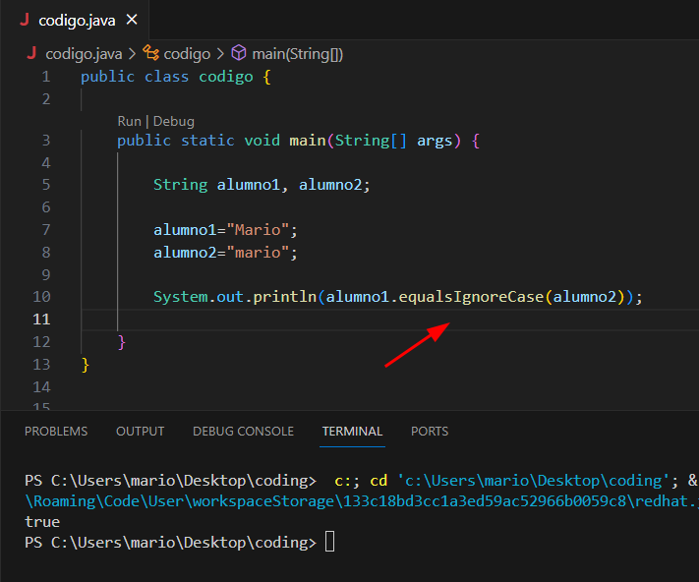The width and height of the screenshot is (699, 582).
Task: Click line number 13 in the gutter
Action: (x=42, y=365)
